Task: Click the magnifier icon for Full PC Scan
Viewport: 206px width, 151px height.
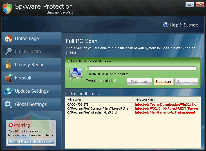Action: (9, 51)
